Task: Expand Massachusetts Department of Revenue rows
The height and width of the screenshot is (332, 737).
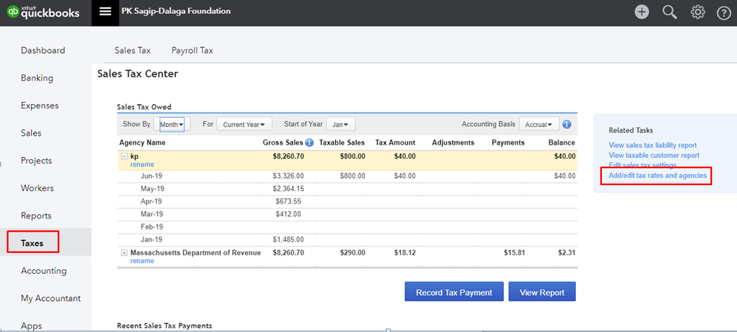Action: tap(123, 253)
